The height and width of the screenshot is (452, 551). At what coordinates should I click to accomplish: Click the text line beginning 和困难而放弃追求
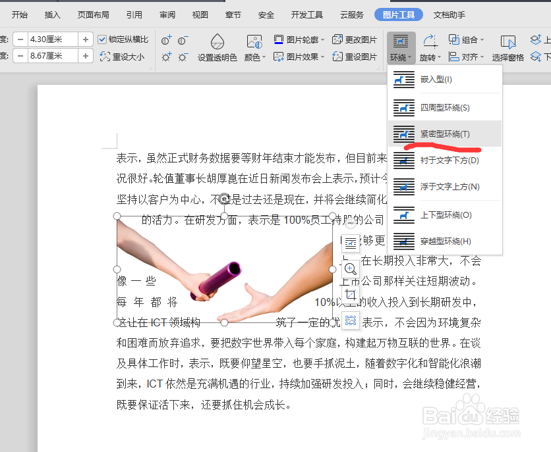(x=299, y=343)
